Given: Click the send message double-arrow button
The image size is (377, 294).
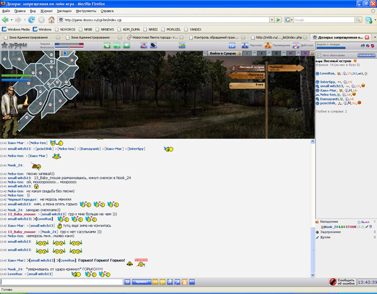Looking at the screenshot, I should point(127,282).
